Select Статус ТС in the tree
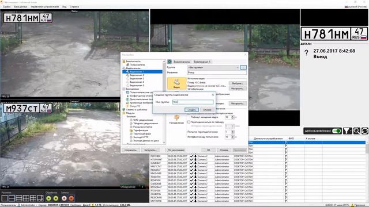Screen dimensions: 369x207 pyautogui.click(x=135, y=106)
